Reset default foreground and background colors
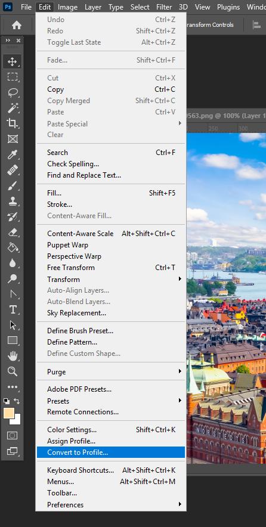 pos(6,401)
